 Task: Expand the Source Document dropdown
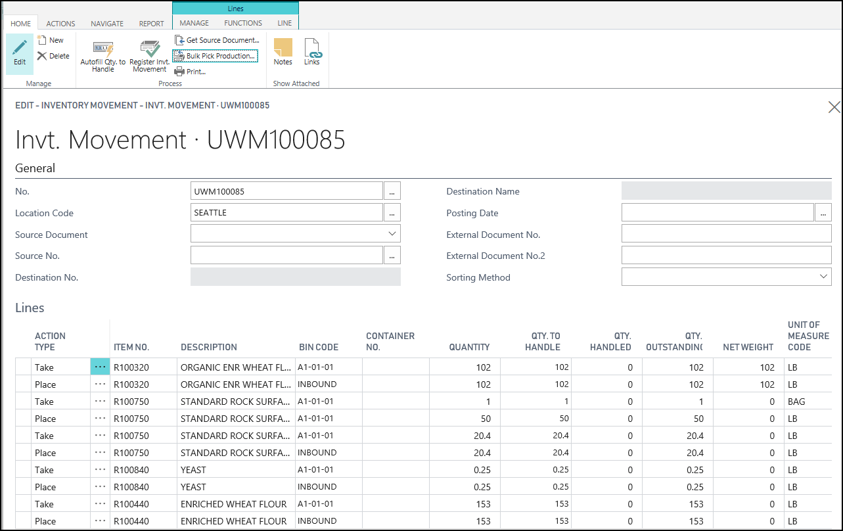tap(392, 234)
